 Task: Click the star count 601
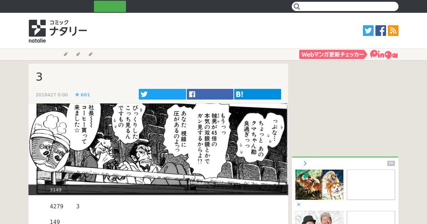coord(85,95)
